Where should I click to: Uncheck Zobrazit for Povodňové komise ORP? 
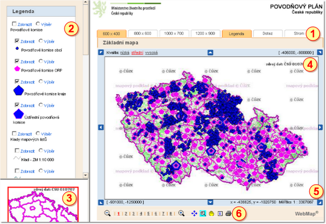[17, 61]
